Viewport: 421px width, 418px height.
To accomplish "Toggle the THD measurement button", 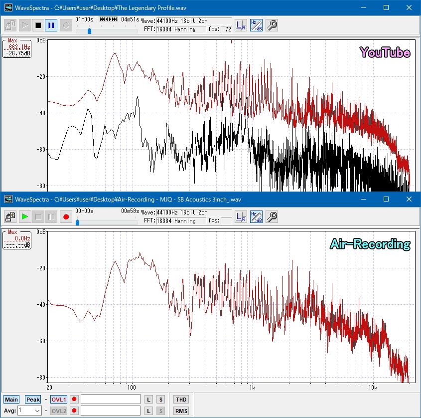I will [x=181, y=400].
